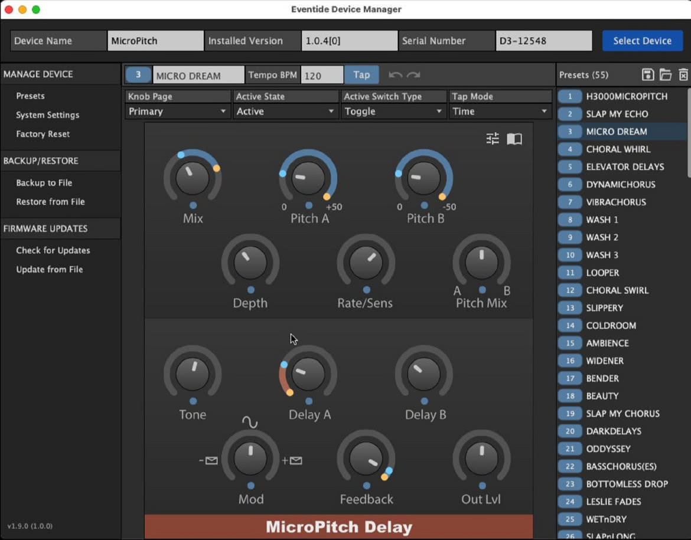Click the blue dot below Depth knob
This screenshot has width=691, height=540.
pyautogui.click(x=251, y=290)
